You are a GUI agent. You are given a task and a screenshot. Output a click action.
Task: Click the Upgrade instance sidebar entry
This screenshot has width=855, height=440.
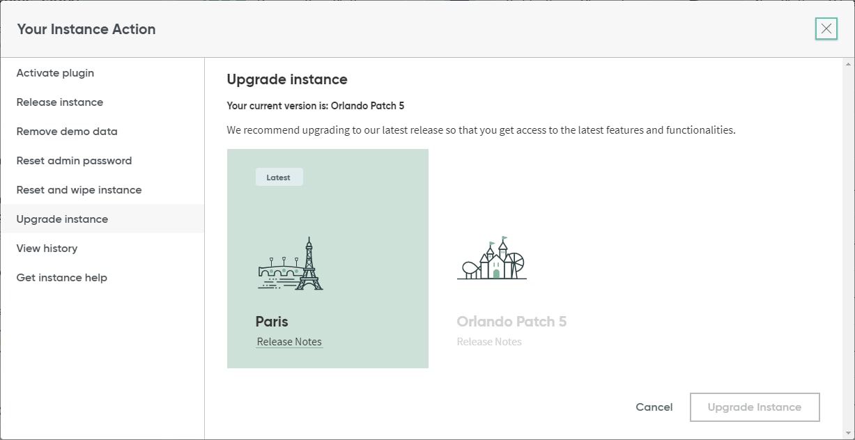pyautogui.click(x=61, y=219)
